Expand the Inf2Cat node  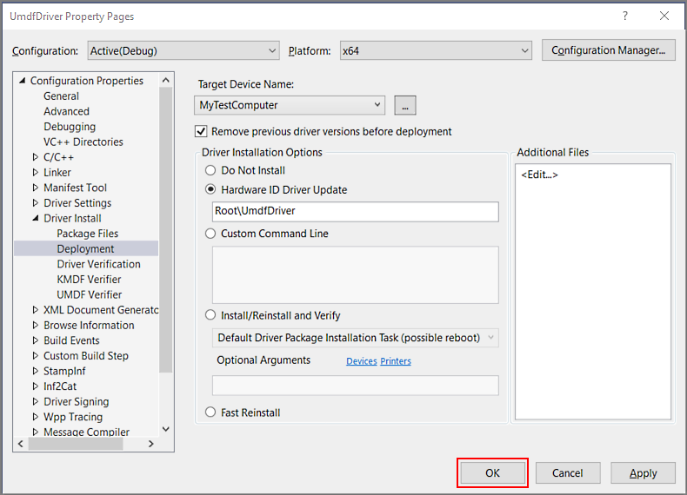[x=36, y=386]
